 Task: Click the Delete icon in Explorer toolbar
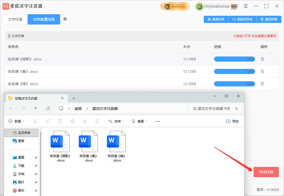pyautogui.click(x=97, y=121)
